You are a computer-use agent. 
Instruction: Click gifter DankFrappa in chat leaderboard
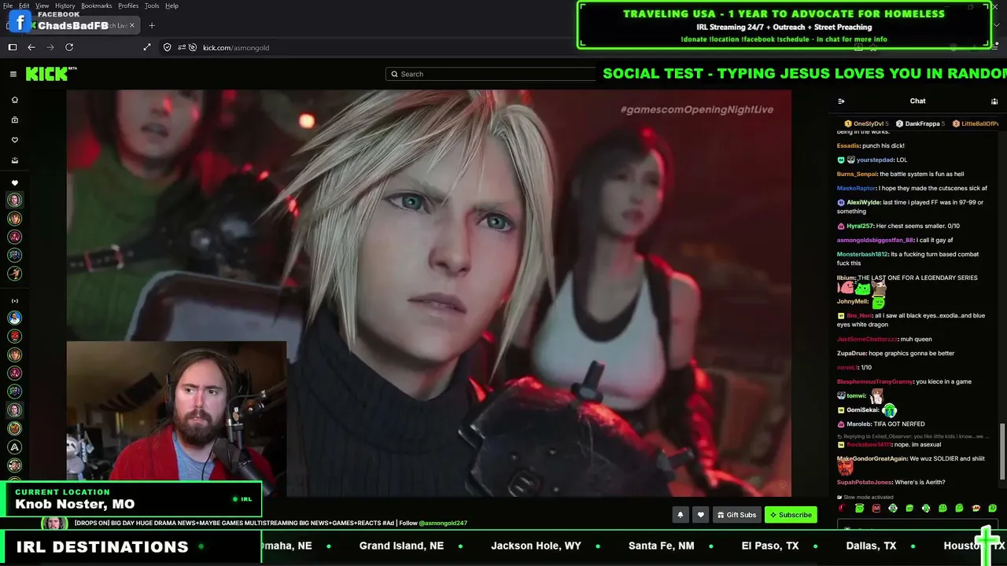click(922, 123)
